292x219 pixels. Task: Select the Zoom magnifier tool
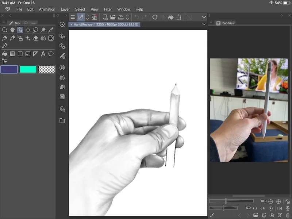[4, 30]
